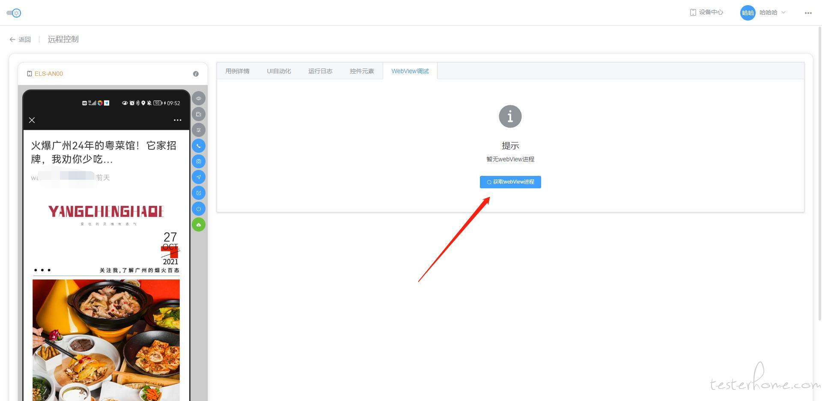
Task: Toggle the gray eye display button
Action: click(199, 98)
